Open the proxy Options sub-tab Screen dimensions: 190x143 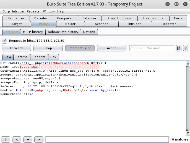(89, 32)
